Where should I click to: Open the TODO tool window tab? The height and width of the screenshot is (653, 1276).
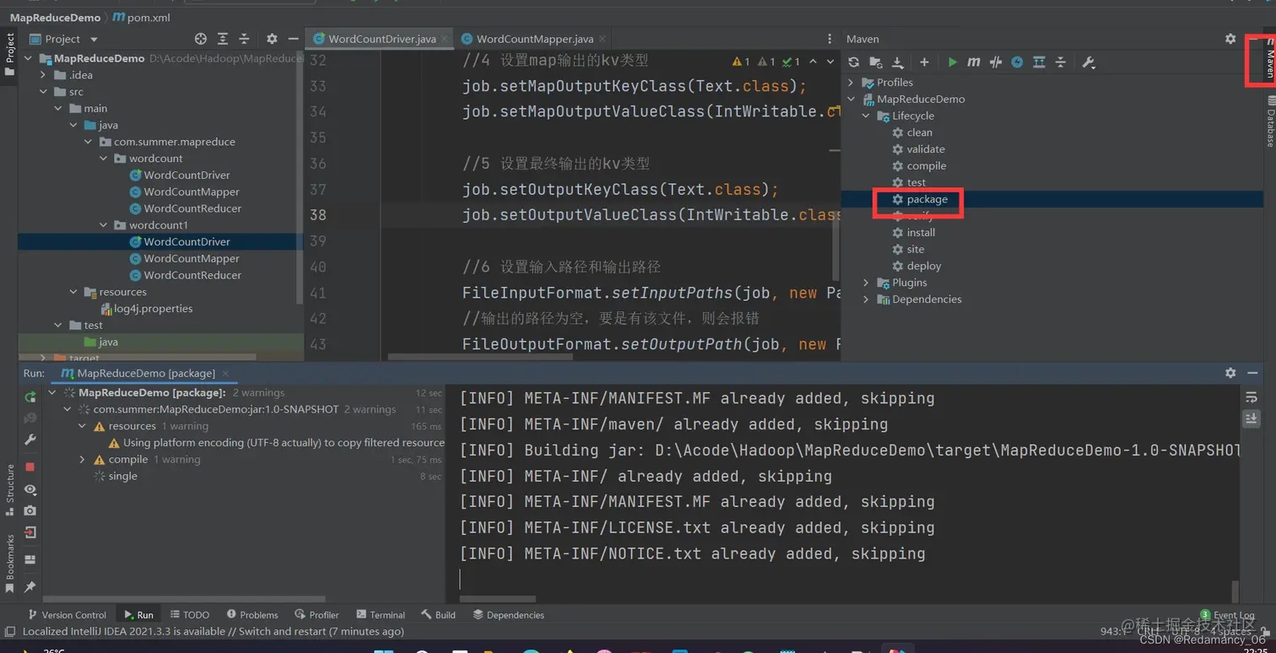tap(190, 615)
